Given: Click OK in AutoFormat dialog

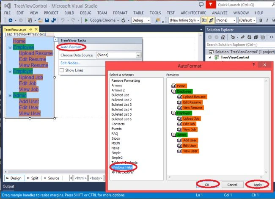Looking at the screenshot, I should click(x=207, y=185).
